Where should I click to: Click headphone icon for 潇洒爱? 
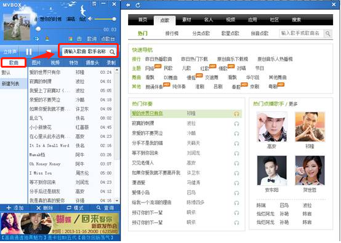click(x=236, y=183)
